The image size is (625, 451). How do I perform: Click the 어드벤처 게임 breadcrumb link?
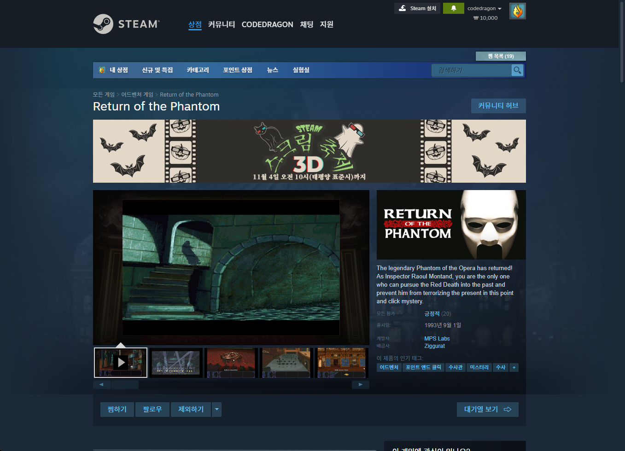click(x=137, y=94)
